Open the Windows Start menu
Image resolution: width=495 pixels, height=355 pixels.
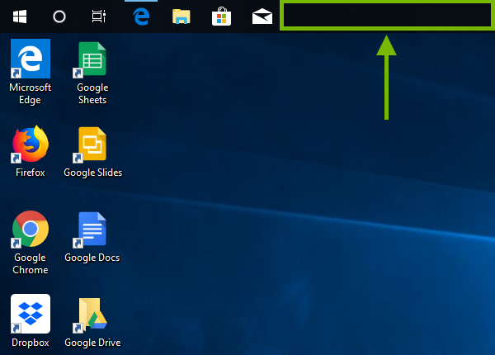20,17
